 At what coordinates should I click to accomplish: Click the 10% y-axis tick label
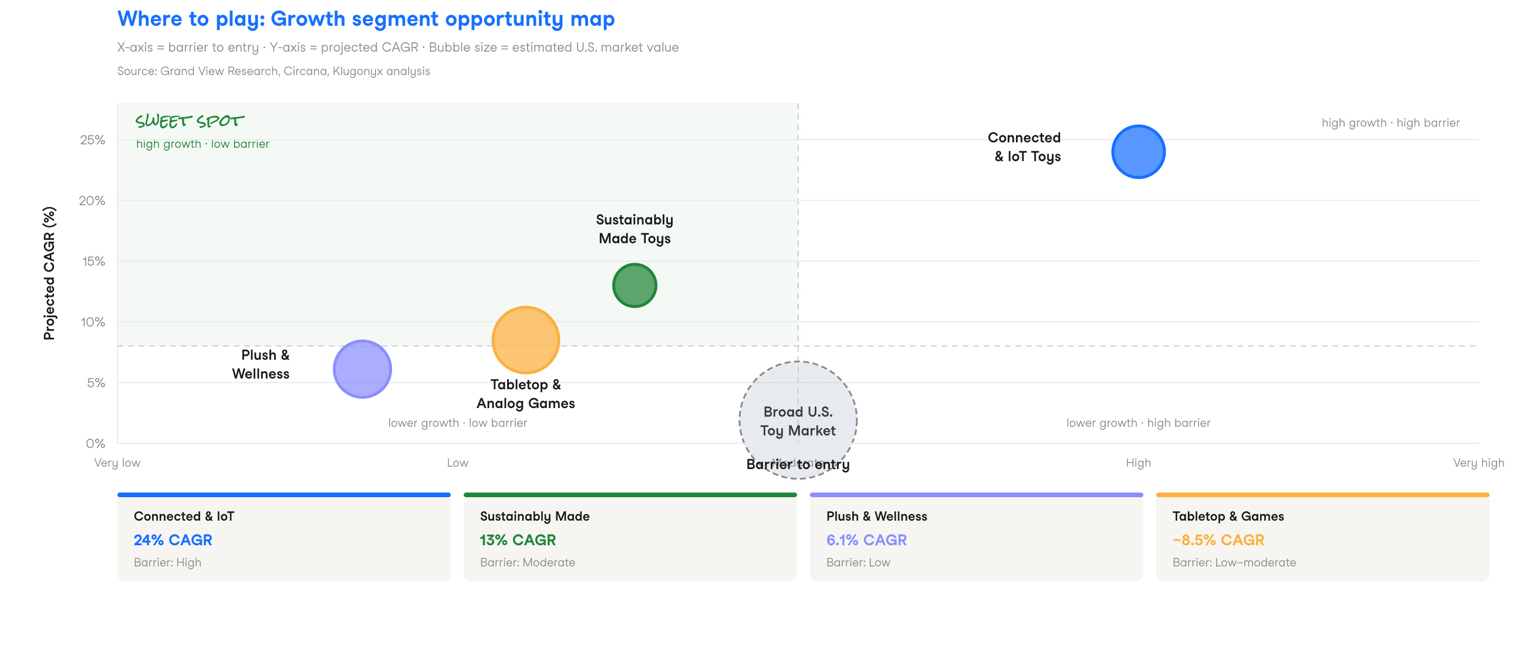tap(93, 322)
